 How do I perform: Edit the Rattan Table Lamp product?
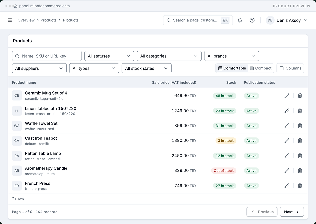[287, 156]
